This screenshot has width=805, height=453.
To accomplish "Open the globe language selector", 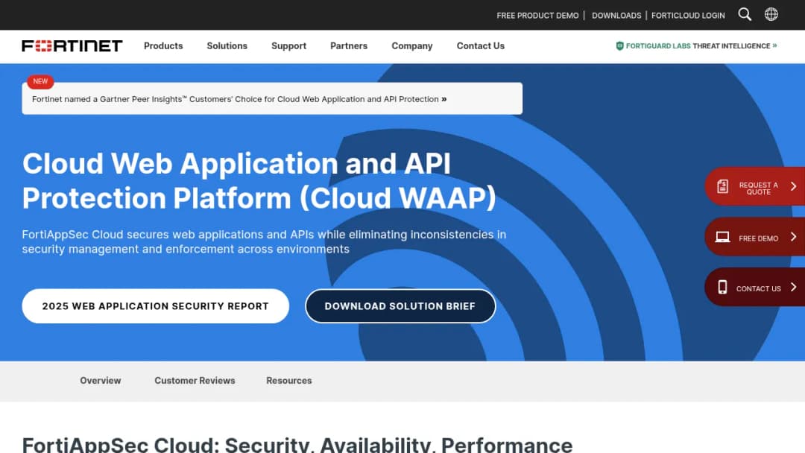I will coord(771,14).
